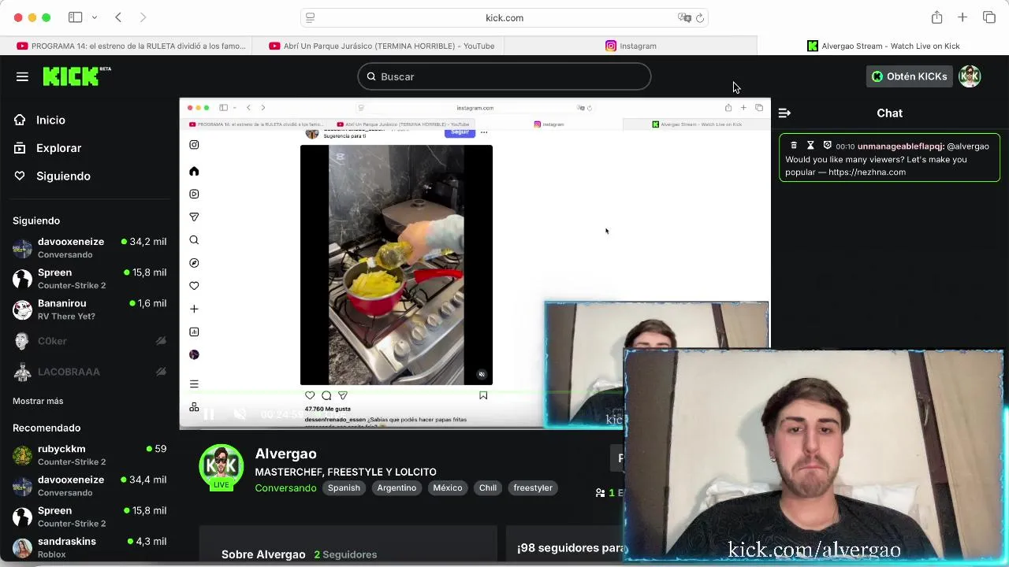Open offline LACOBRAAA channel
Image resolution: width=1009 pixels, height=567 pixels.
(89, 372)
